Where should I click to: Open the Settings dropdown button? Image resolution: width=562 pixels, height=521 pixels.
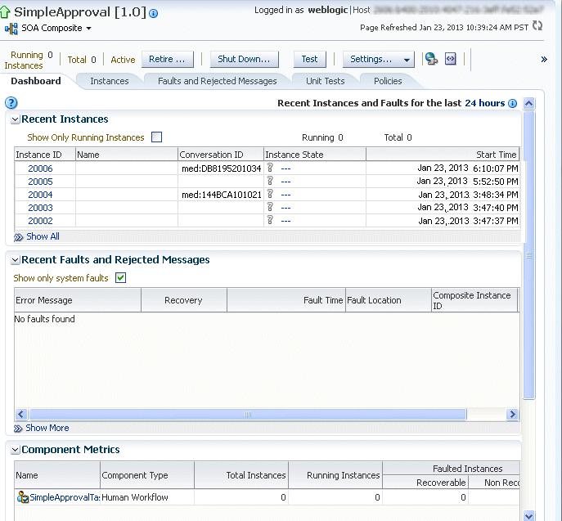[x=379, y=59]
